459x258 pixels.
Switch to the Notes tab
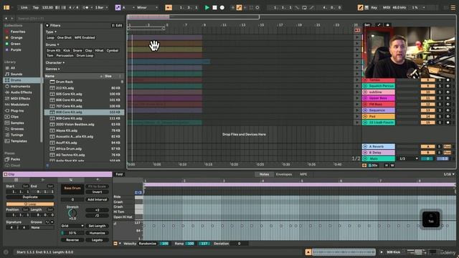point(264,174)
